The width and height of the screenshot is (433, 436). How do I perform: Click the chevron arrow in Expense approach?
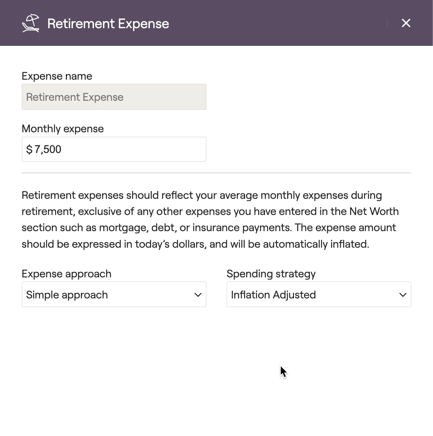[198, 295]
